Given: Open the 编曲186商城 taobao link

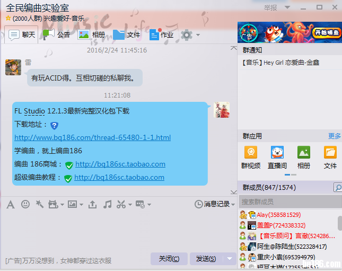Looking at the screenshot, I should 120,164.
